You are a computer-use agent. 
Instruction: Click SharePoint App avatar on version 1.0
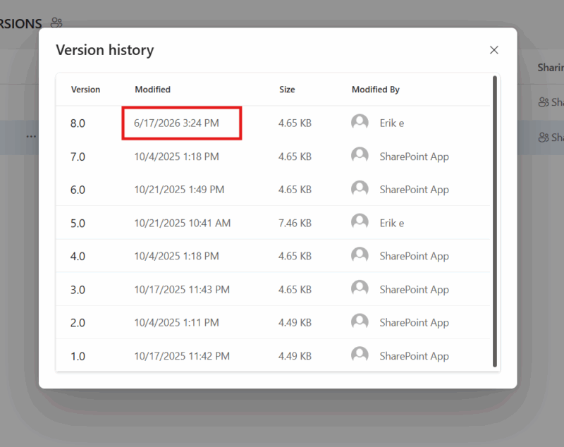[360, 355]
